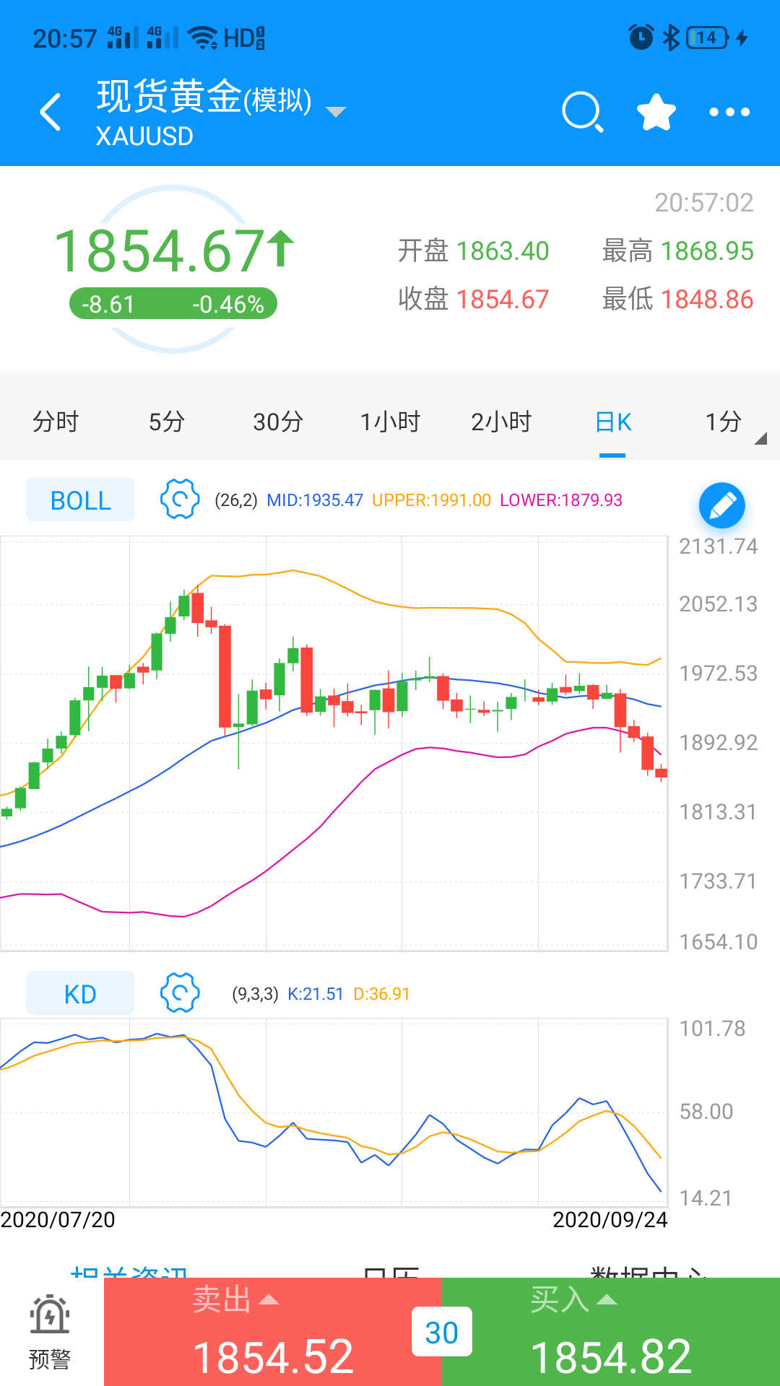Tap the blue pencil drawing icon

point(721,505)
